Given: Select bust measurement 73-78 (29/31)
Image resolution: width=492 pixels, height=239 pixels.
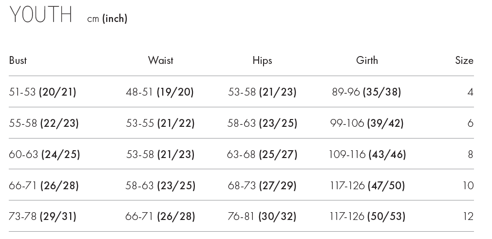Looking at the screenshot, I should click(x=43, y=216).
